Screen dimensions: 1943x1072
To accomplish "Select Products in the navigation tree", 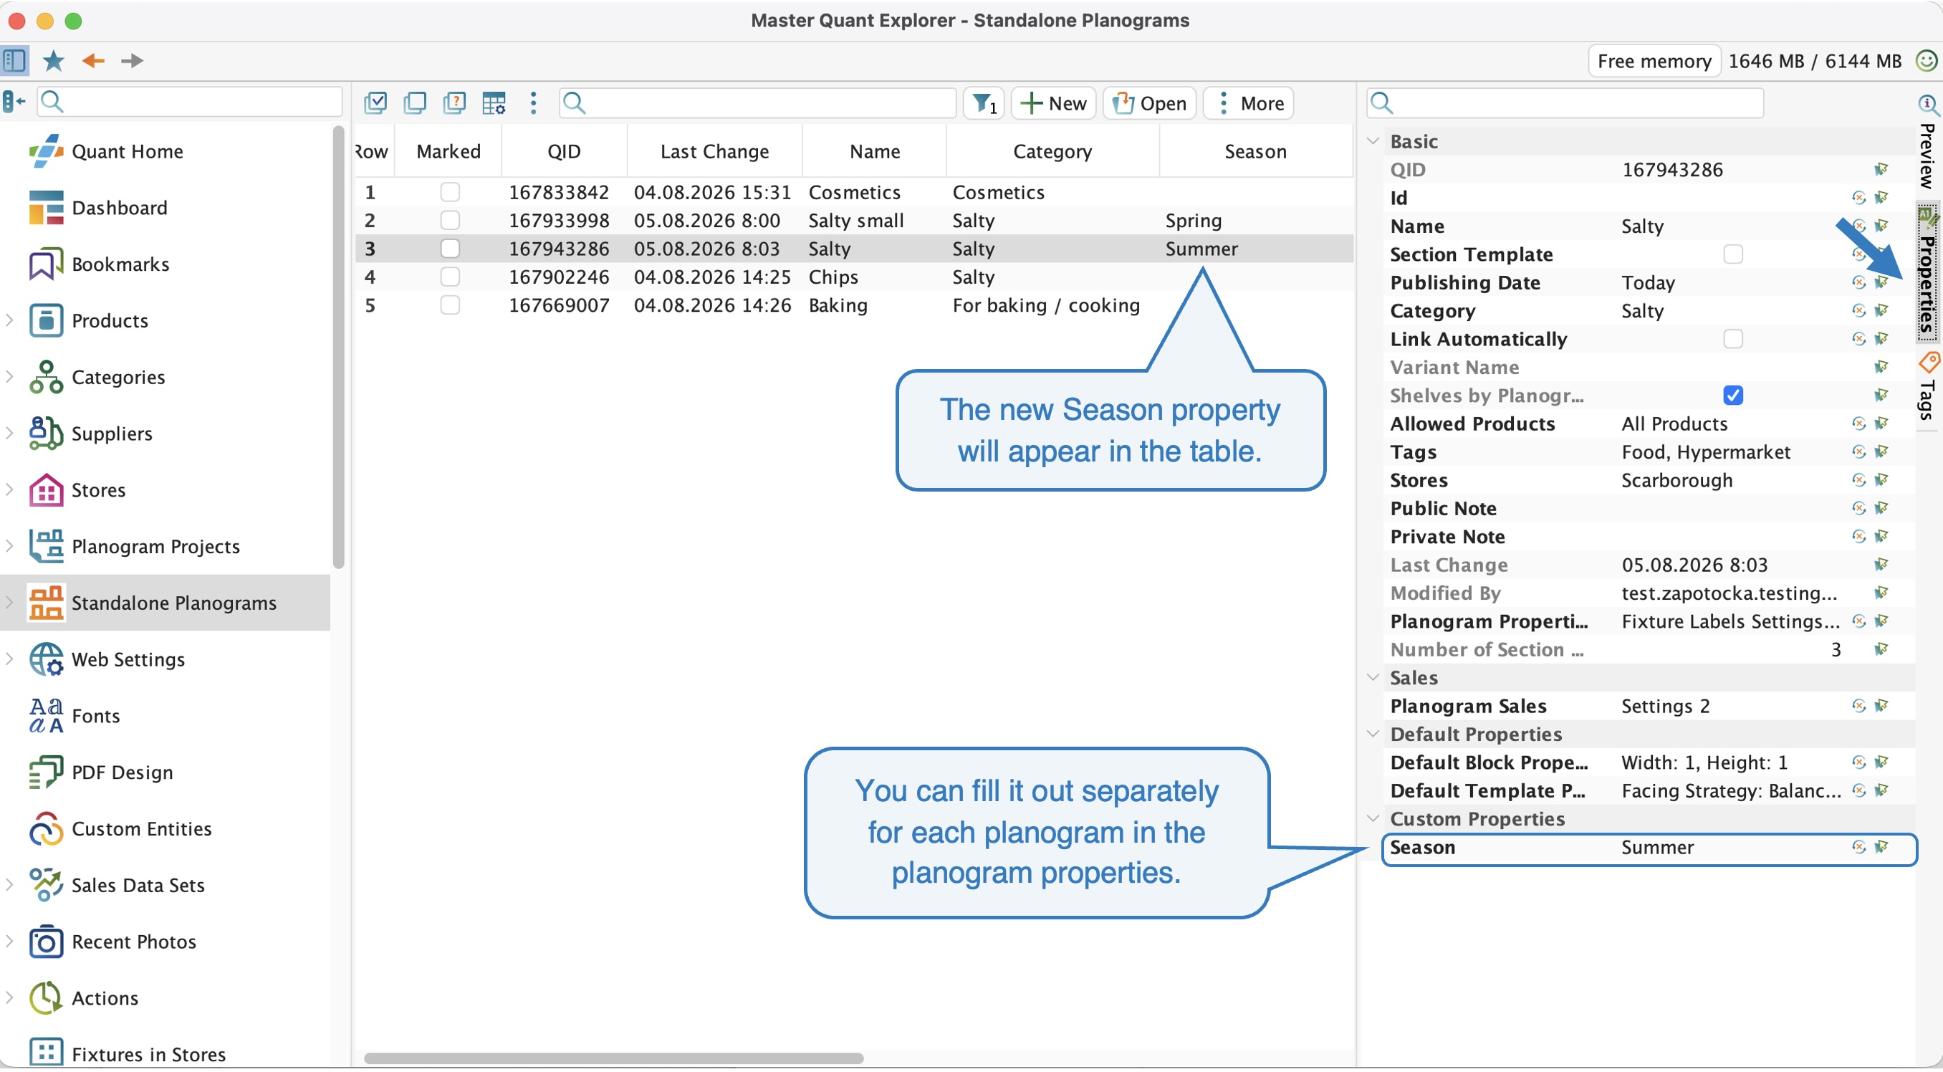I will (110, 321).
